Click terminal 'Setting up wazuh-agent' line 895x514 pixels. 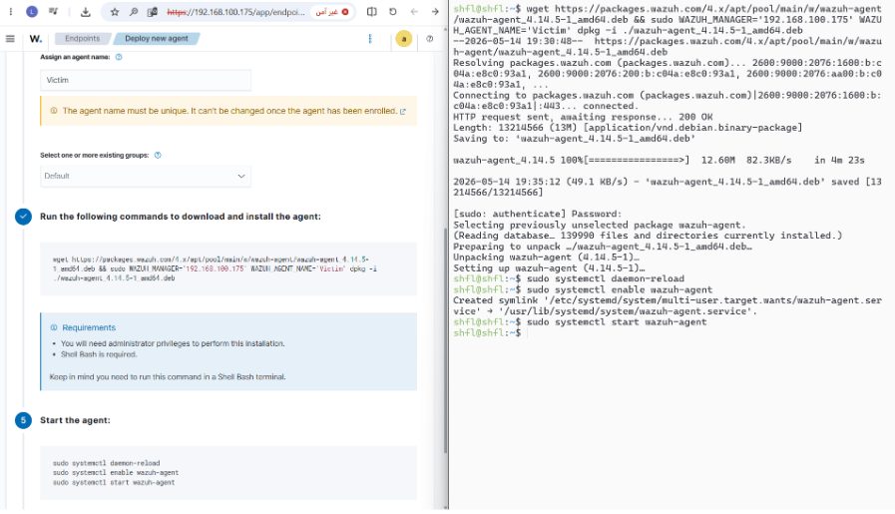(x=549, y=268)
